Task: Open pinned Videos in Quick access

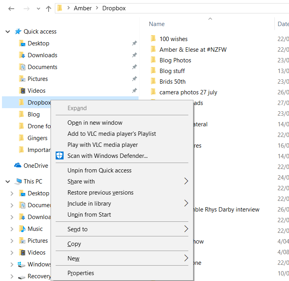Action: tap(36, 91)
